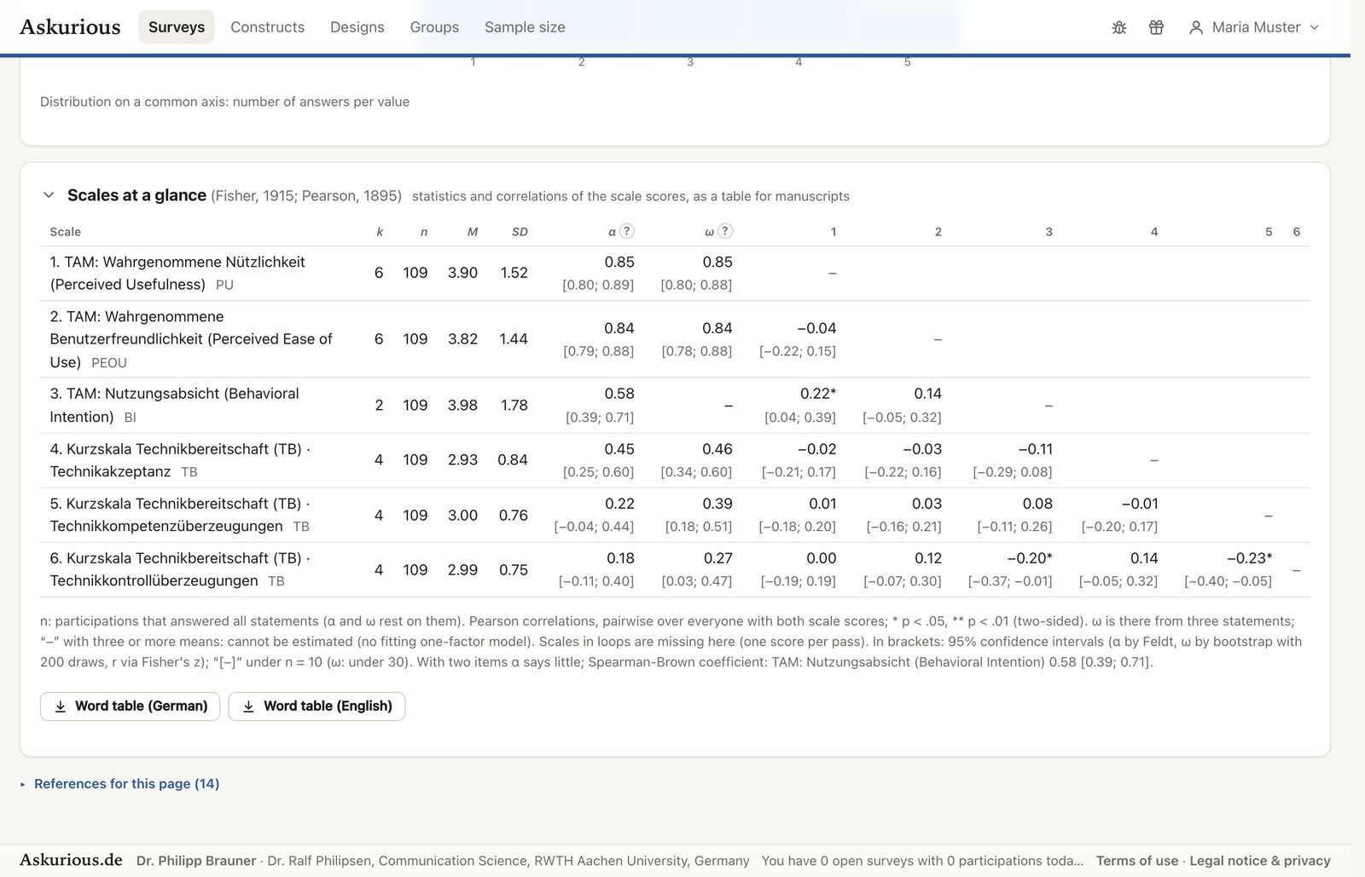Screen dimensions: 1365x877
Task: Click help icon next to omega column
Action: tap(725, 231)
